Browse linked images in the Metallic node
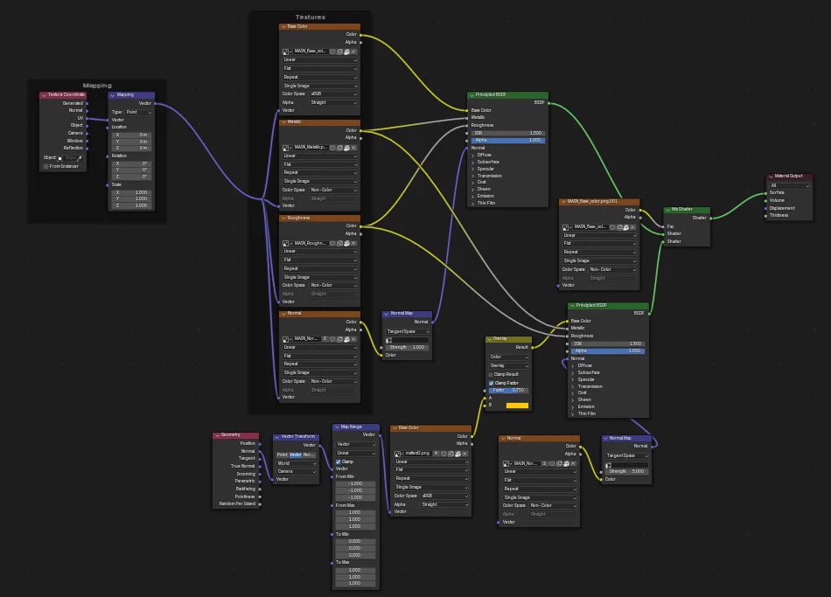 (286, 147)
